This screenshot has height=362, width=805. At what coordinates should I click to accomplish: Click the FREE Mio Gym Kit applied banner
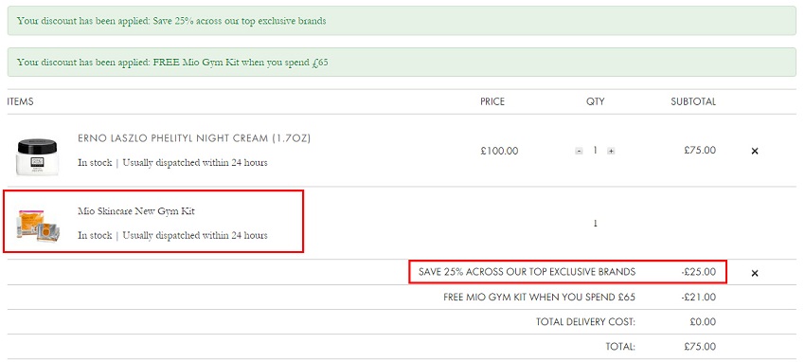pyautogui.click(x=402, y=63)
